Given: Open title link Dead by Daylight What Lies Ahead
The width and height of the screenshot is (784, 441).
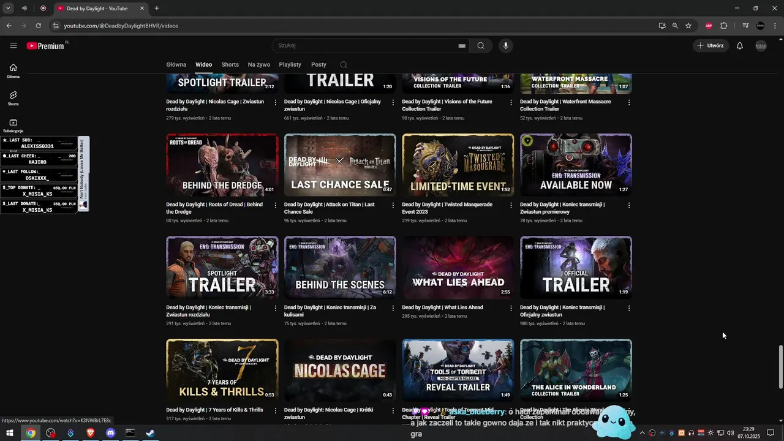Looking at the screenshot, I should [x=442, y=307].
